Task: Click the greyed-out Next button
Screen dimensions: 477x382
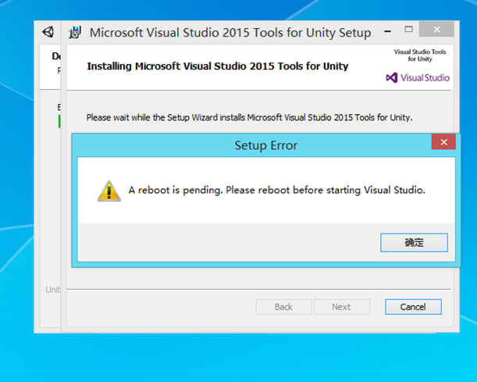Action: tap(341, 307)
